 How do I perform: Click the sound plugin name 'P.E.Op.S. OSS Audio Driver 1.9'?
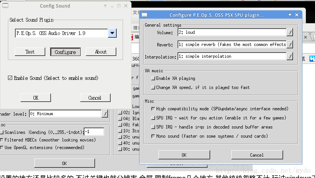[62, 33]
